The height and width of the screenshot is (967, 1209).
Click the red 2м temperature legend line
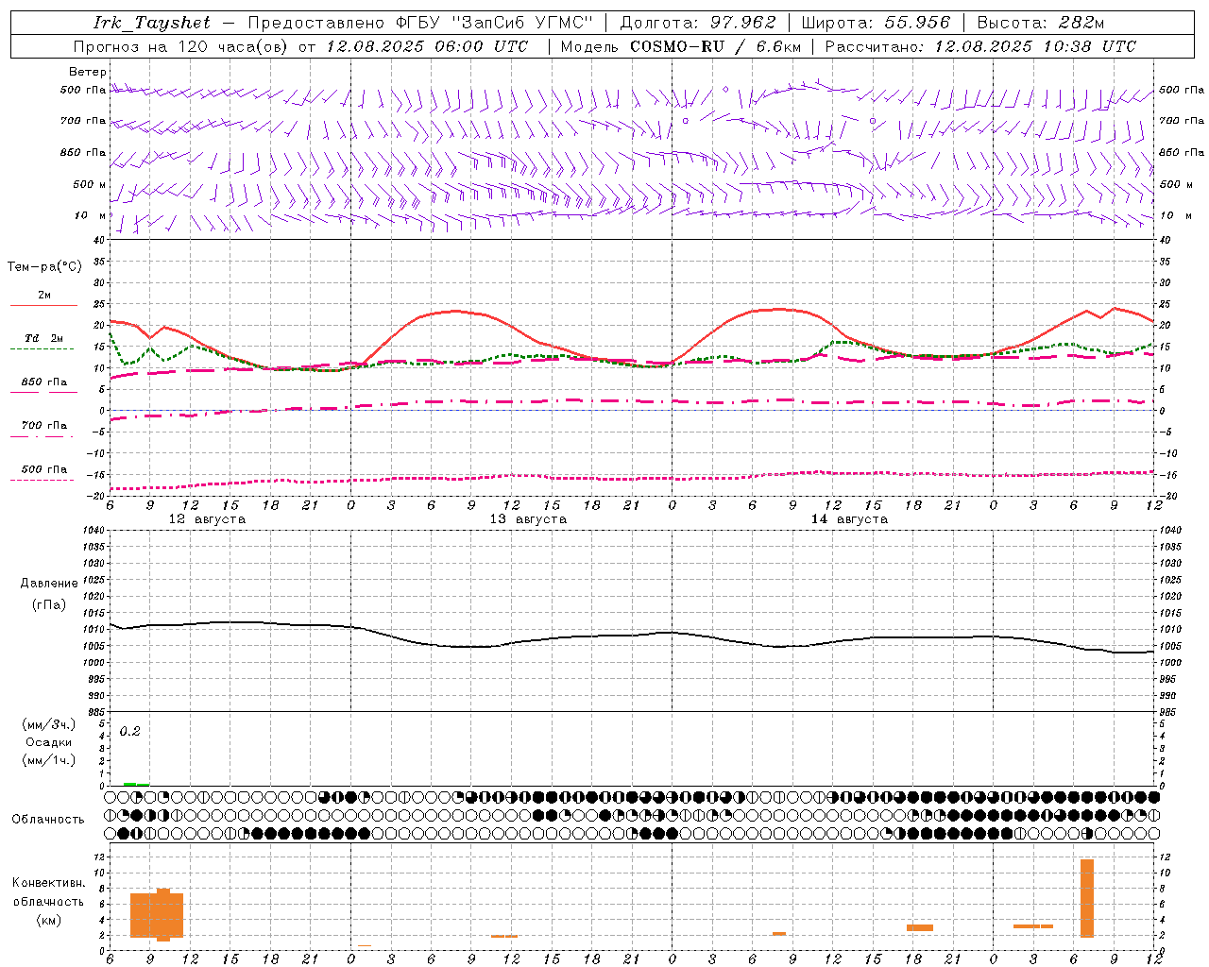pos(43,305)
